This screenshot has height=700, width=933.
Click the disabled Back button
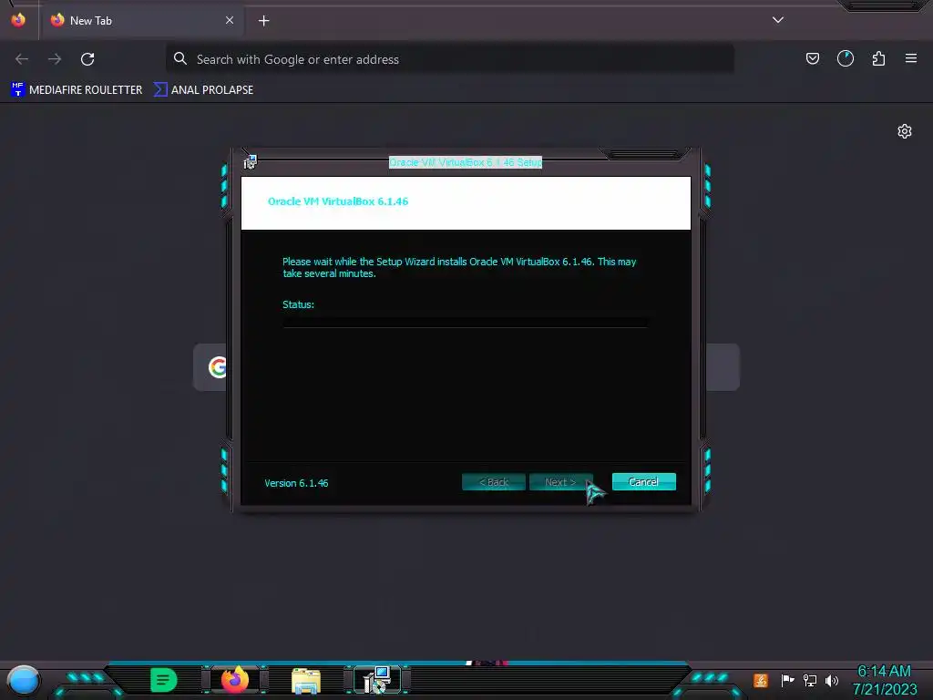(494, 482)
